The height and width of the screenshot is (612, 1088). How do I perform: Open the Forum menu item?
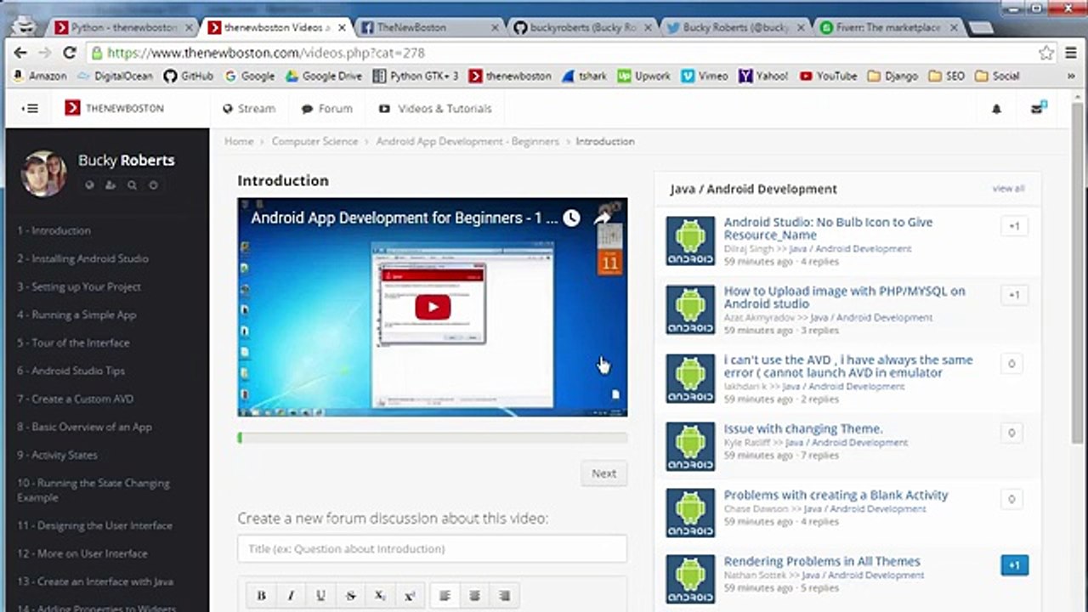click(x=327, y=109)
